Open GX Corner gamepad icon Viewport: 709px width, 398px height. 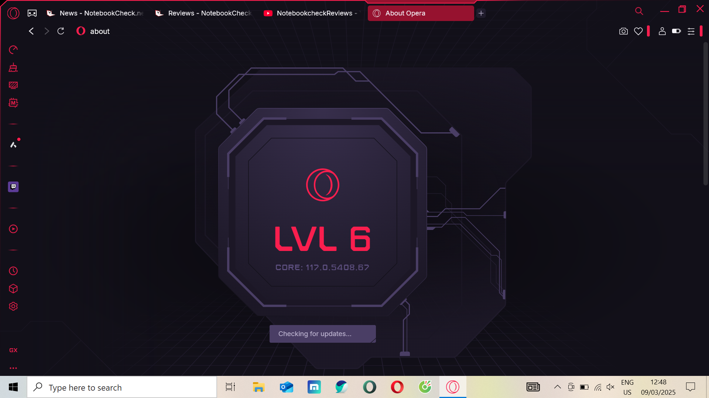point(32,13)
